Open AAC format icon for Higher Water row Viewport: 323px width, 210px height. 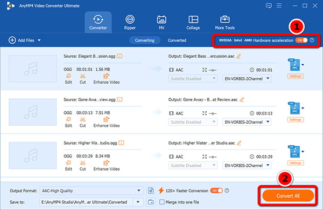[294, 151]
